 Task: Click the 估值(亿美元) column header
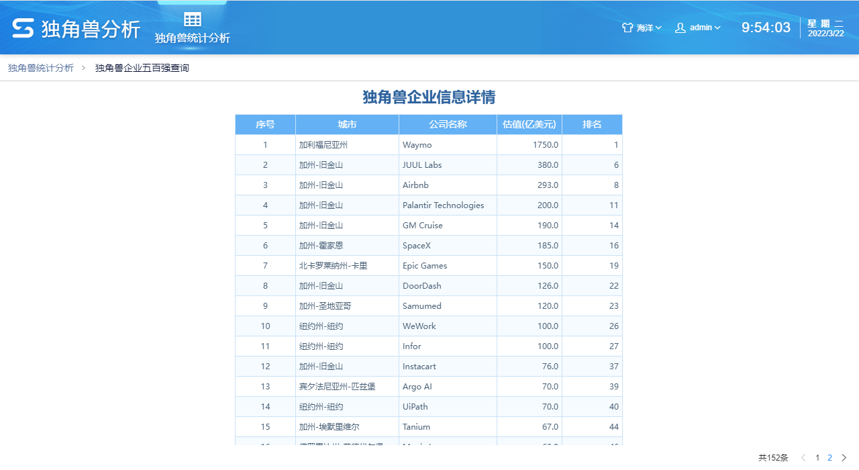point(529,124)
